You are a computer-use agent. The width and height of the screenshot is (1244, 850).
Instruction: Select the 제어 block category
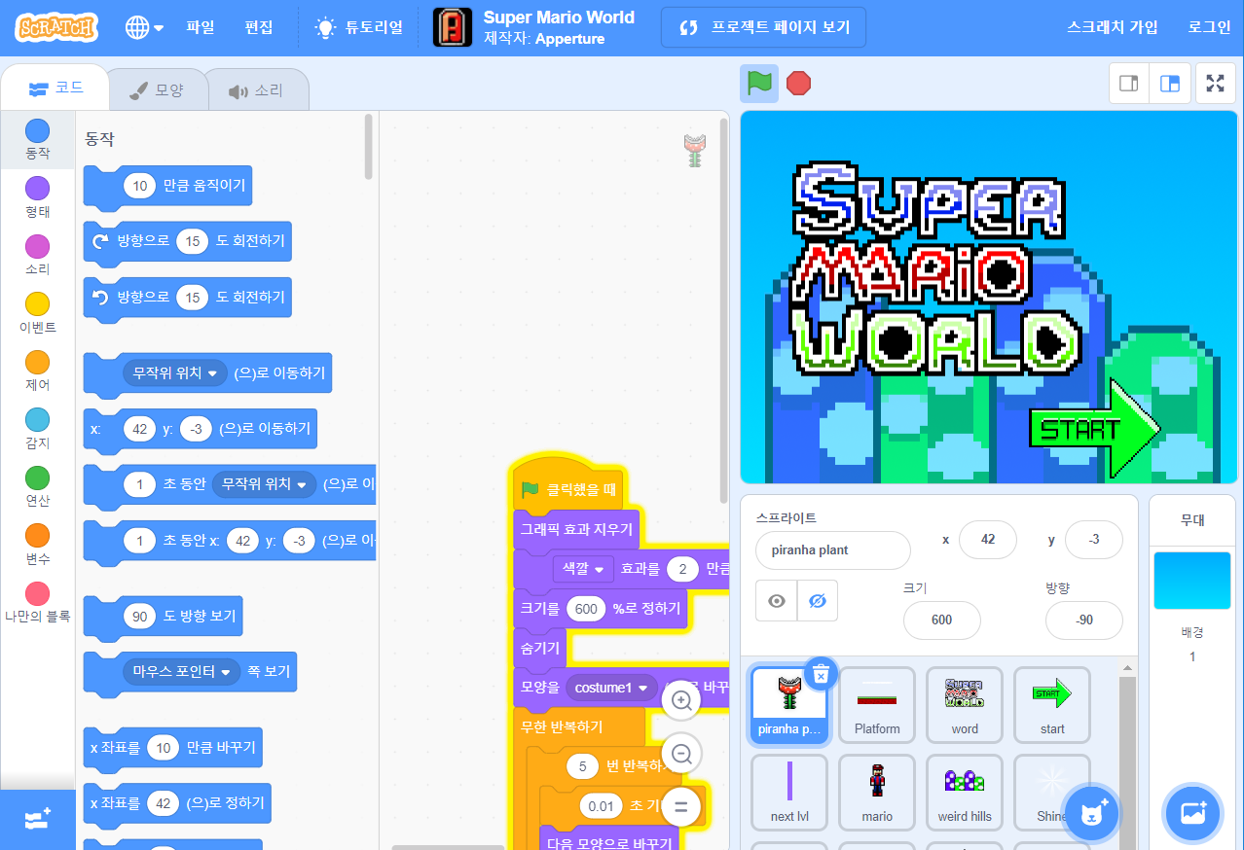(x=37, y=372)
